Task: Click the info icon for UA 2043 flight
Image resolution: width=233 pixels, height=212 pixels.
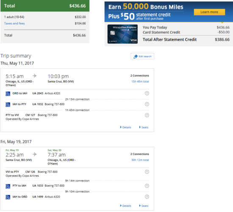Action: coord(147,93)
